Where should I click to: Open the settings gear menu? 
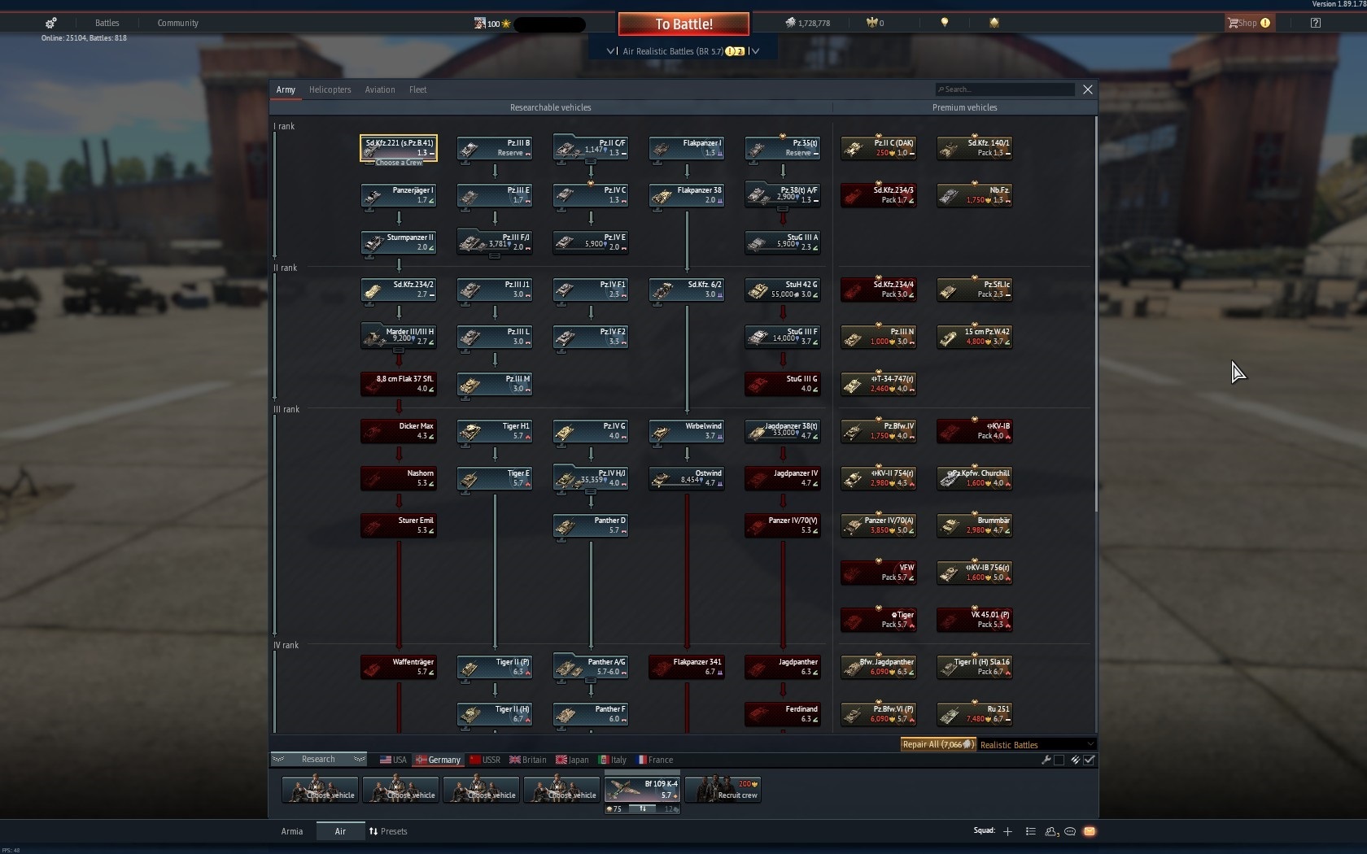tap(50, 23)
